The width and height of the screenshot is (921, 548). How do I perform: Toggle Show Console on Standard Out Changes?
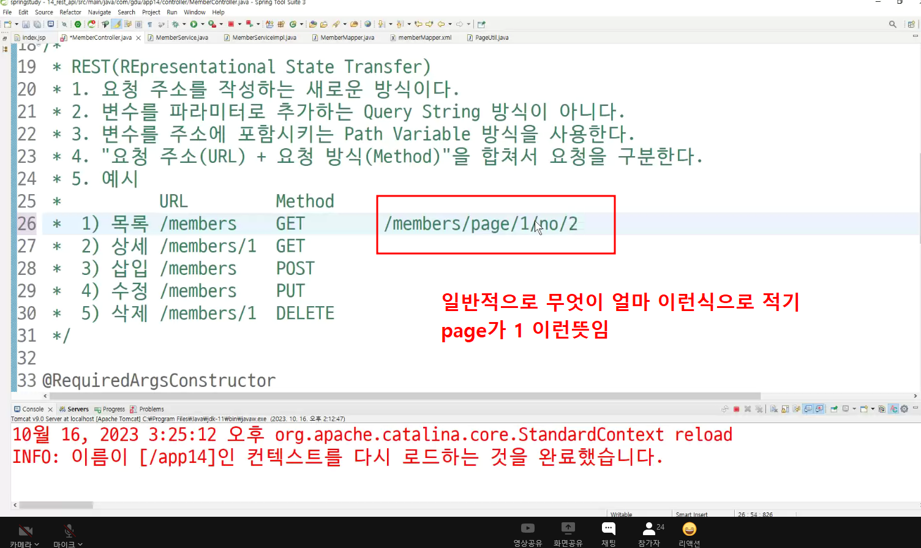click(808, 409)
